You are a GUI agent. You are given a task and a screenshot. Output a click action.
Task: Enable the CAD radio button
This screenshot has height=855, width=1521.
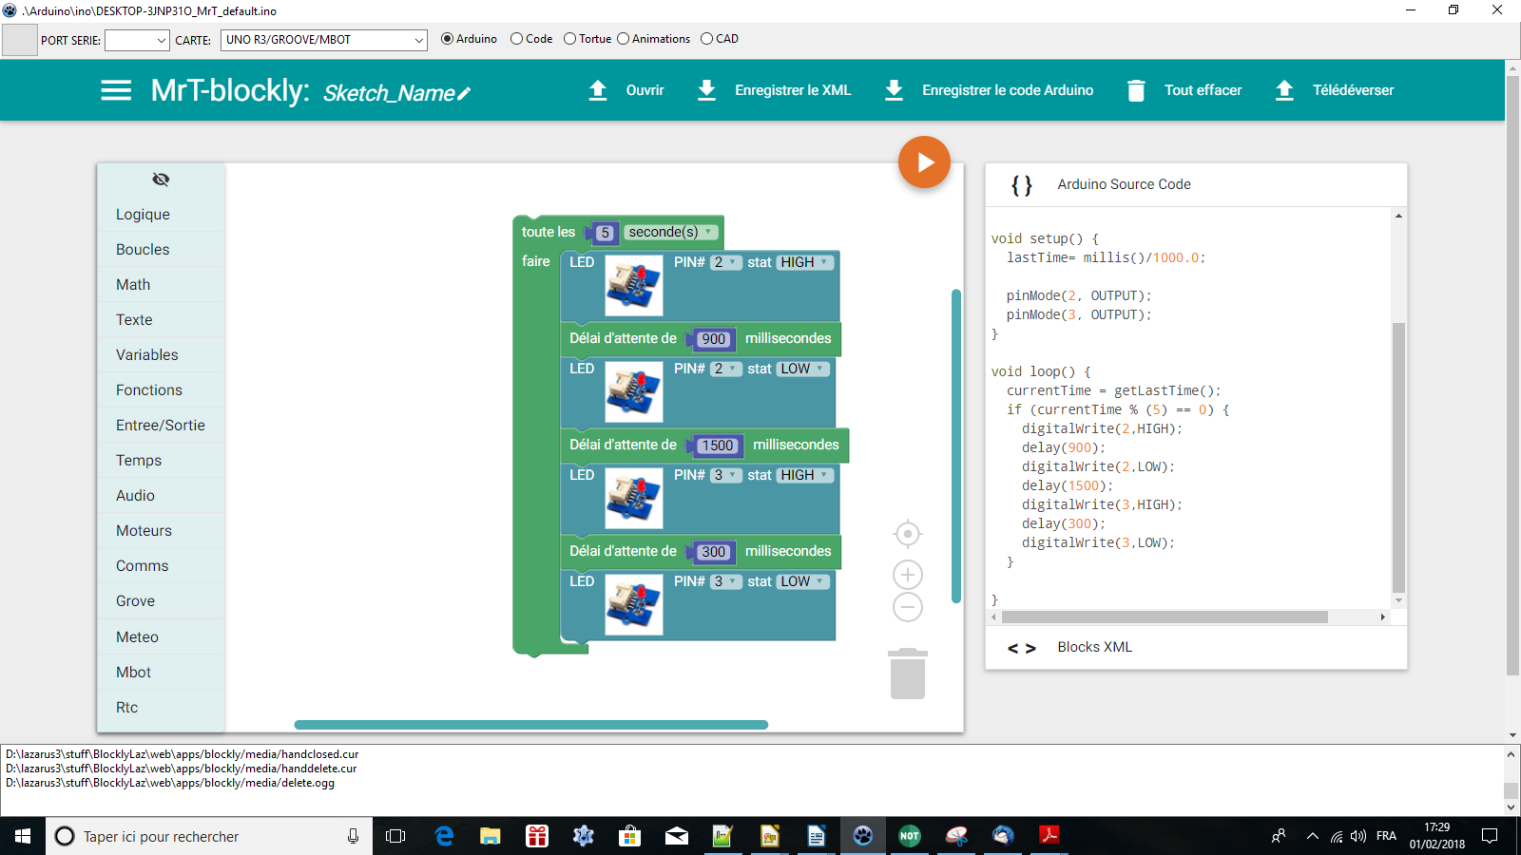706,39
